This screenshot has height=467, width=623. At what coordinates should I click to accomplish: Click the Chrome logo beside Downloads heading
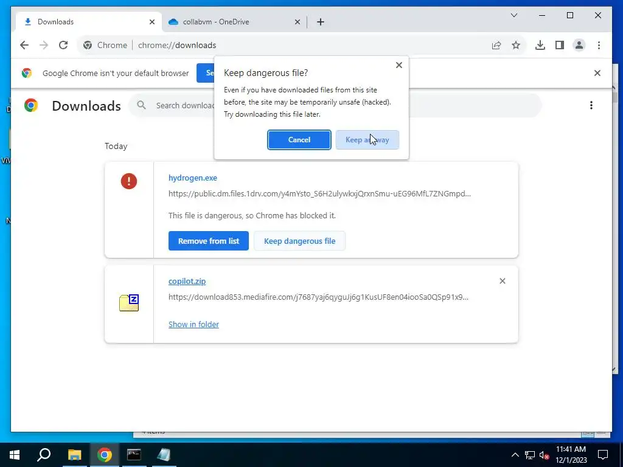tap(31, 105)
